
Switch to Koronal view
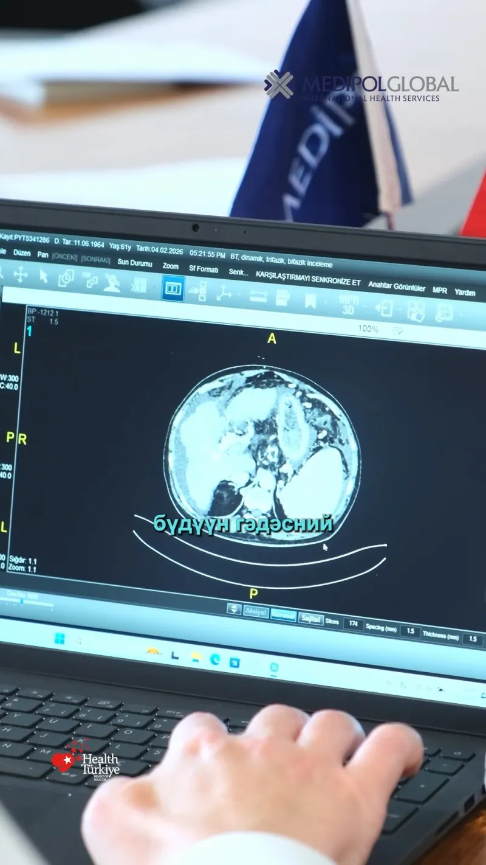283,616
